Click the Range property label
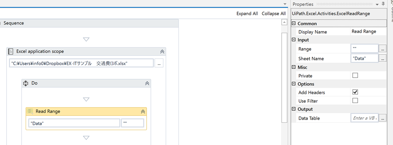Image resolution: width=393 pixels, height=145 pixels. tap(305, 49)
